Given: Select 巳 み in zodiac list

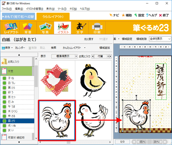Looking at the screenshot, I should pos(17,102).
